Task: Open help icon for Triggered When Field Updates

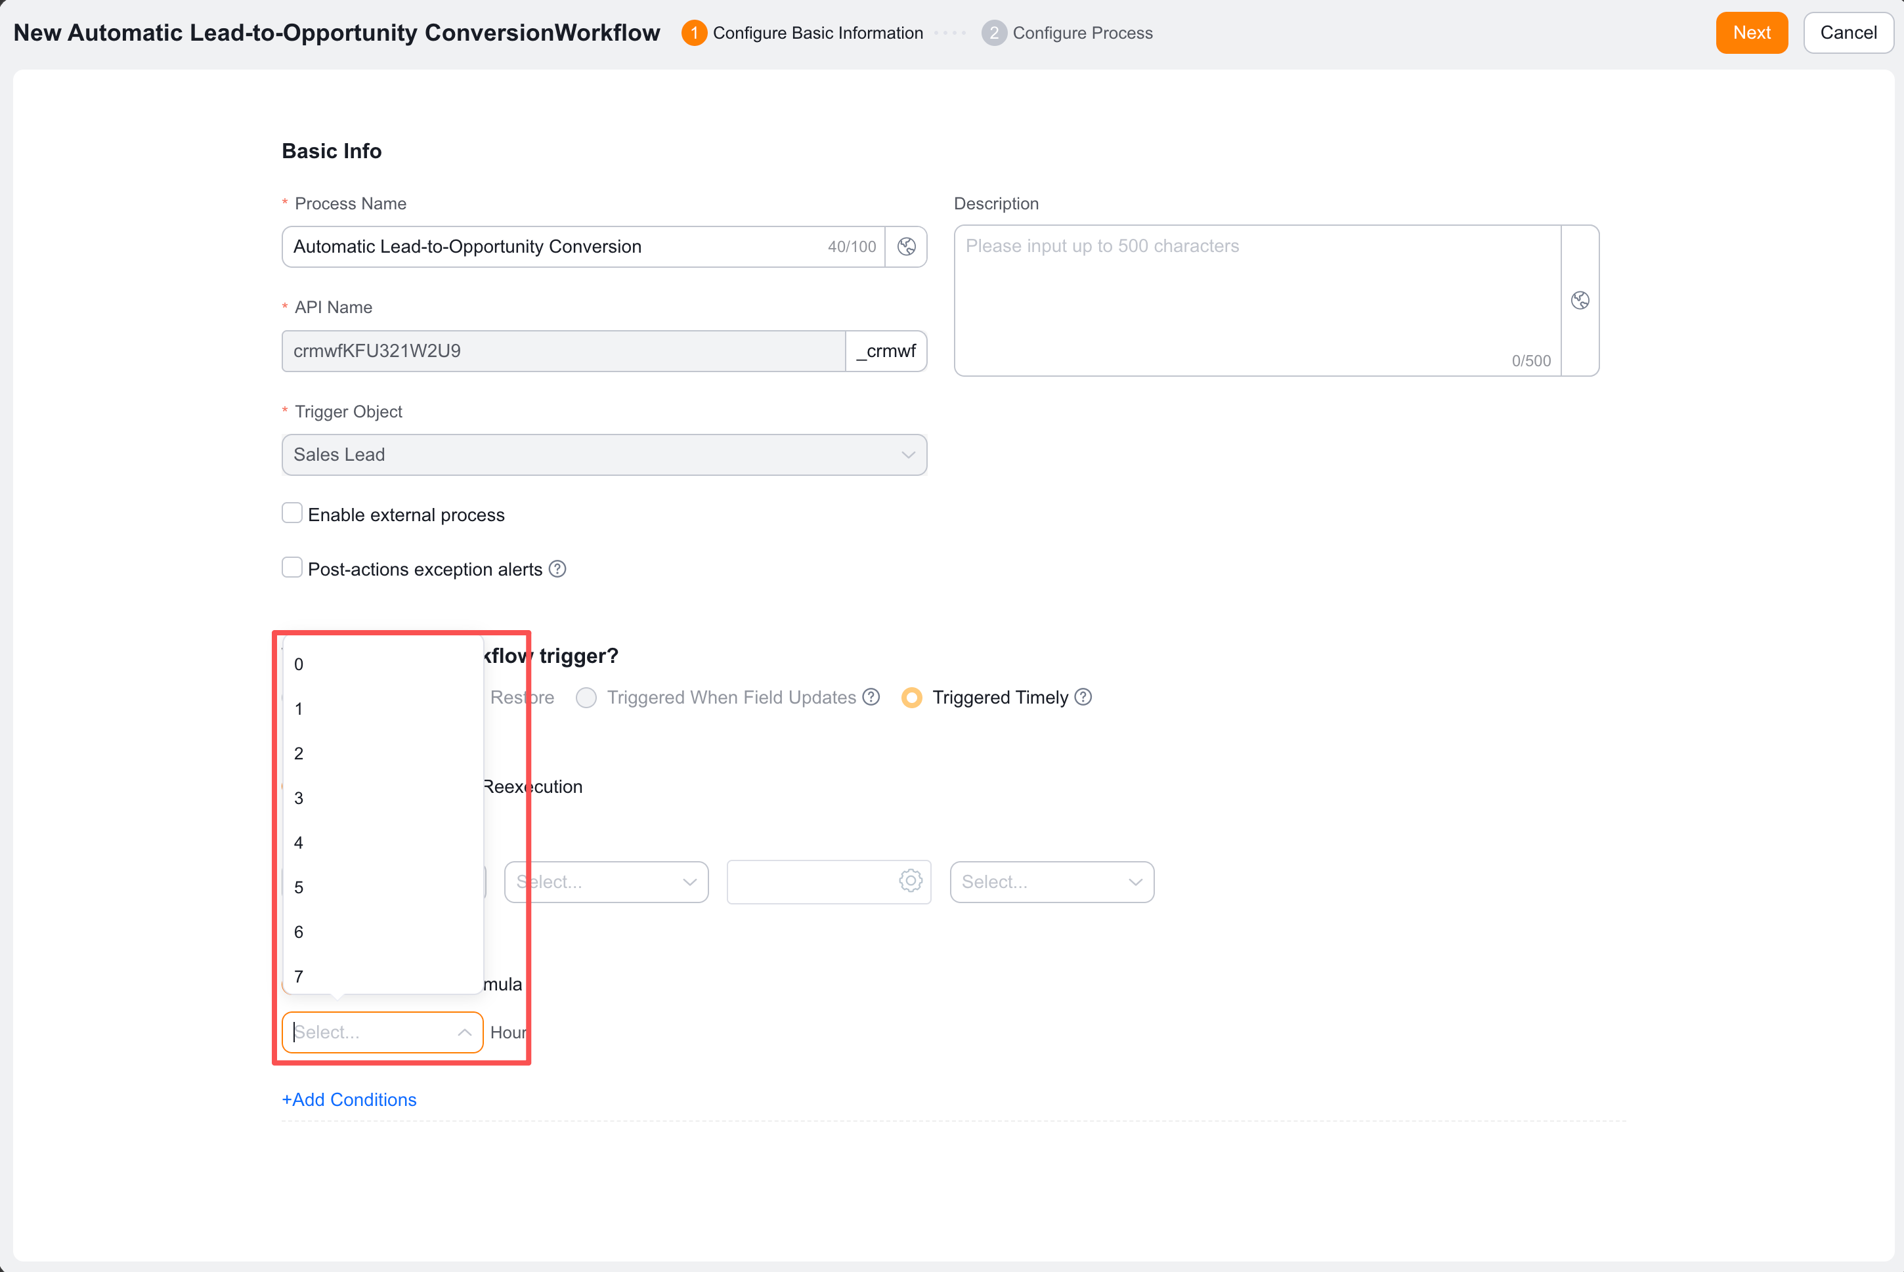Action: point(871,697)
